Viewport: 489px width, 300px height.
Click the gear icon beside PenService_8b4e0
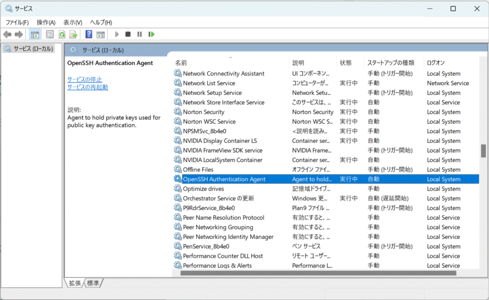click(x=178, y=246)
